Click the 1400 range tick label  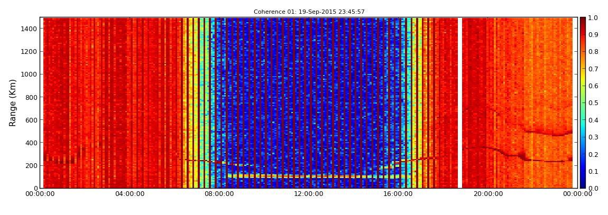30,29
